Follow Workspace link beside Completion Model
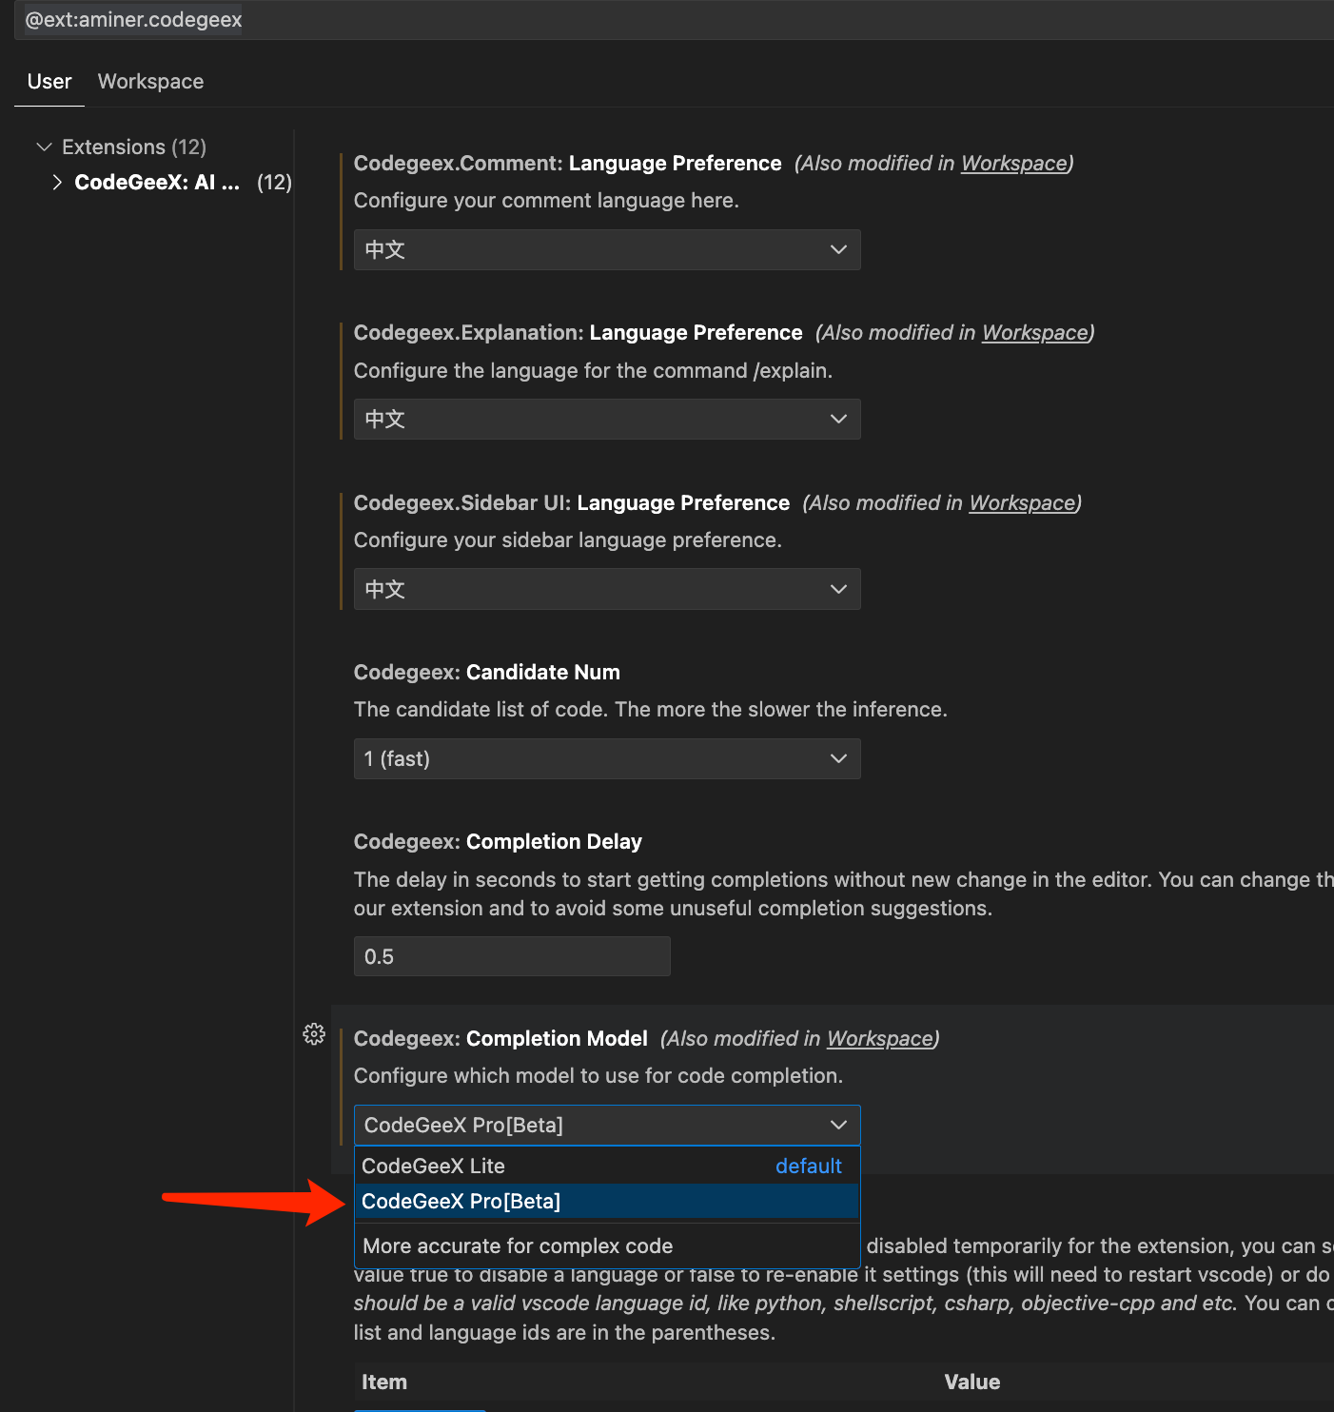 coord(880,1039)
